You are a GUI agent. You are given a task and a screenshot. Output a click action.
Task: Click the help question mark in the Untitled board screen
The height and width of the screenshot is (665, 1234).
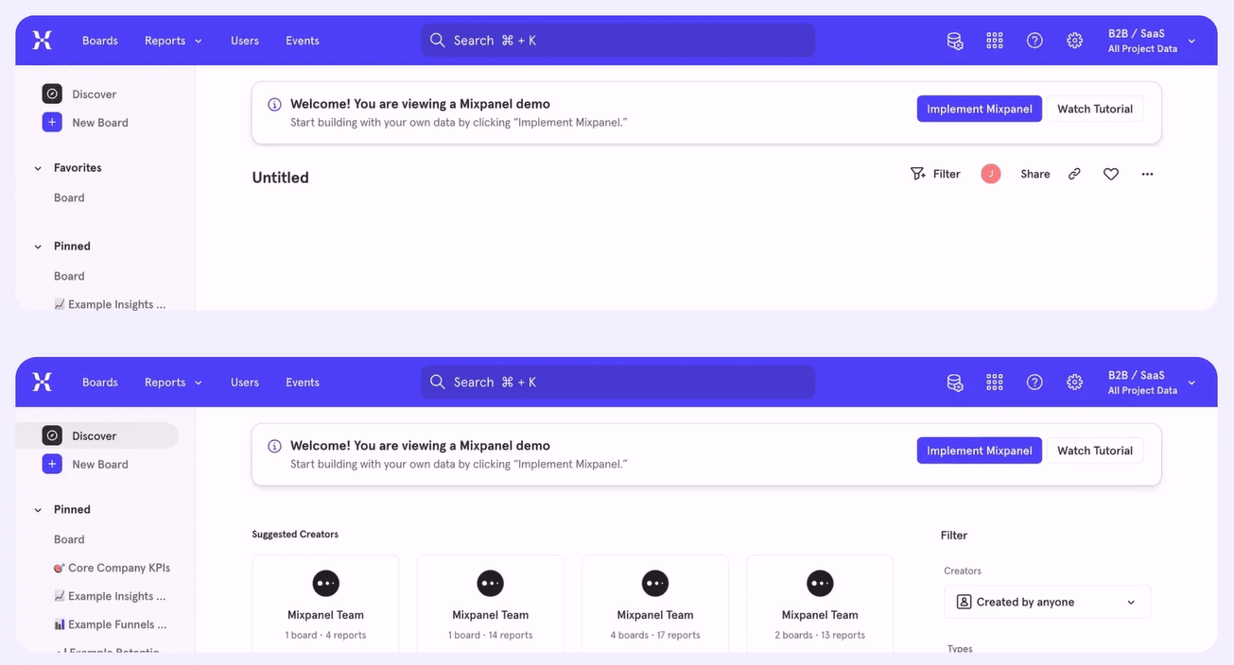[1034, 41]
